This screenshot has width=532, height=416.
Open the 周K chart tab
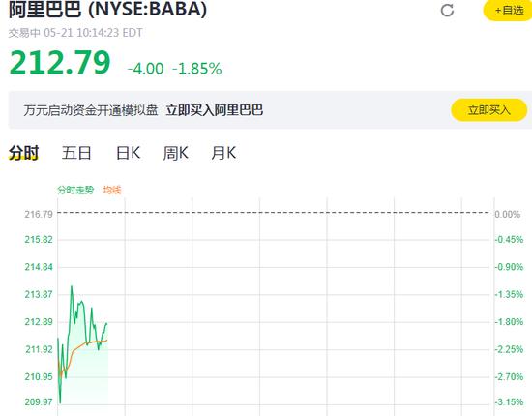coord(176,152)
